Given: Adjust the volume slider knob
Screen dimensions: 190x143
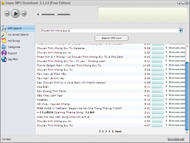Looking at the screenshot, I should coord(56,14).
